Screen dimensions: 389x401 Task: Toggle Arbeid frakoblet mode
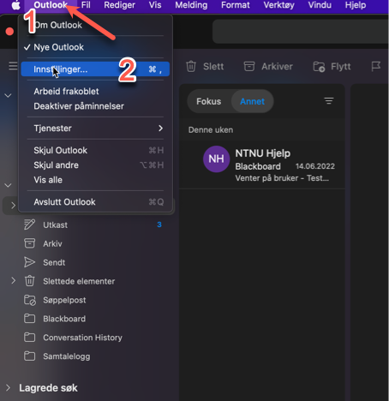click(95, 92)
